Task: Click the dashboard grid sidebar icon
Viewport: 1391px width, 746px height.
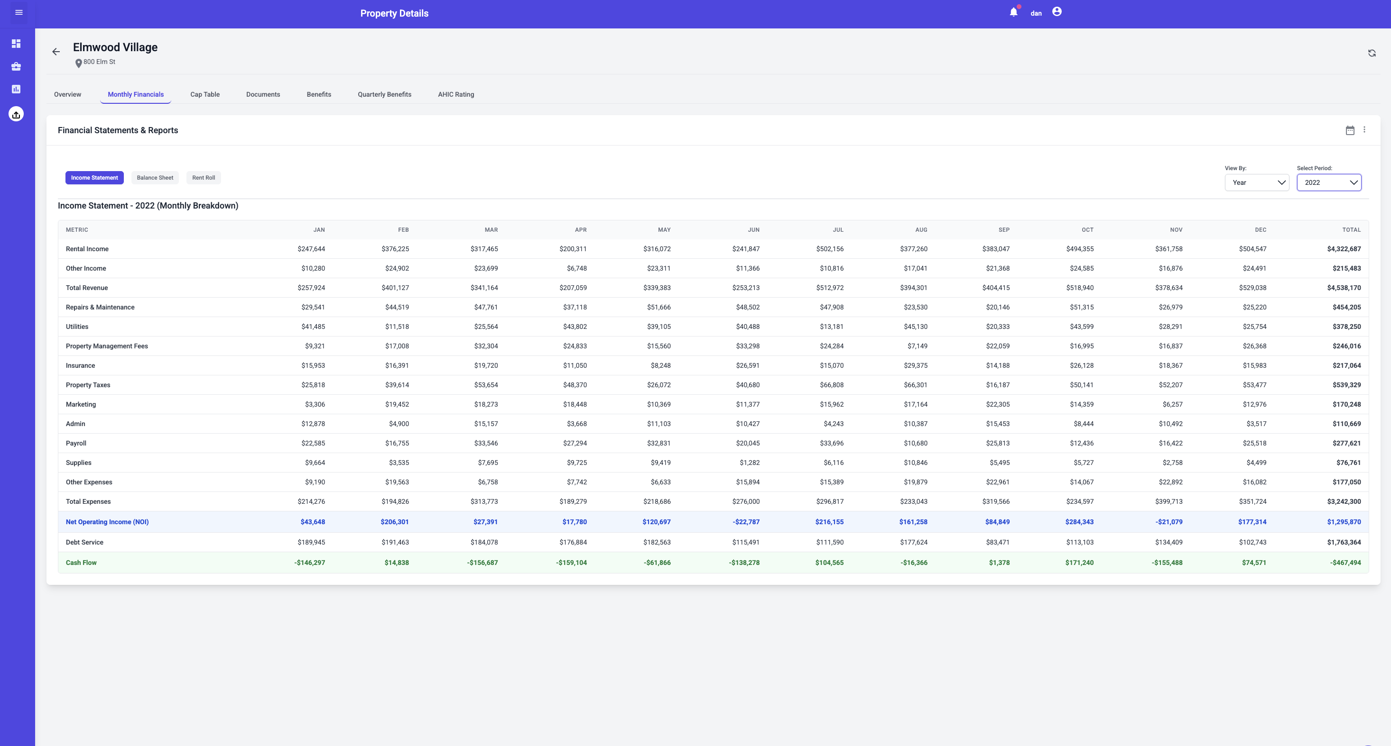Action: coord(16,43)
